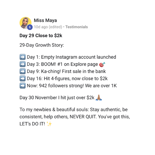Click the 29-Day Growth Story heading text
The image size is (155, 155).
(42, 45)
